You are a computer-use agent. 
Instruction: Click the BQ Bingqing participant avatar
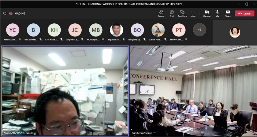point(137,30)
